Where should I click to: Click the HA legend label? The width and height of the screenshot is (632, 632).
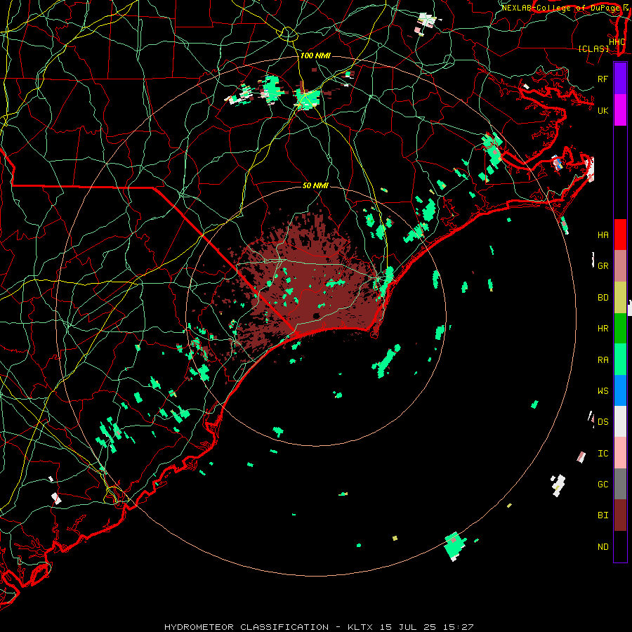point(603,235)
